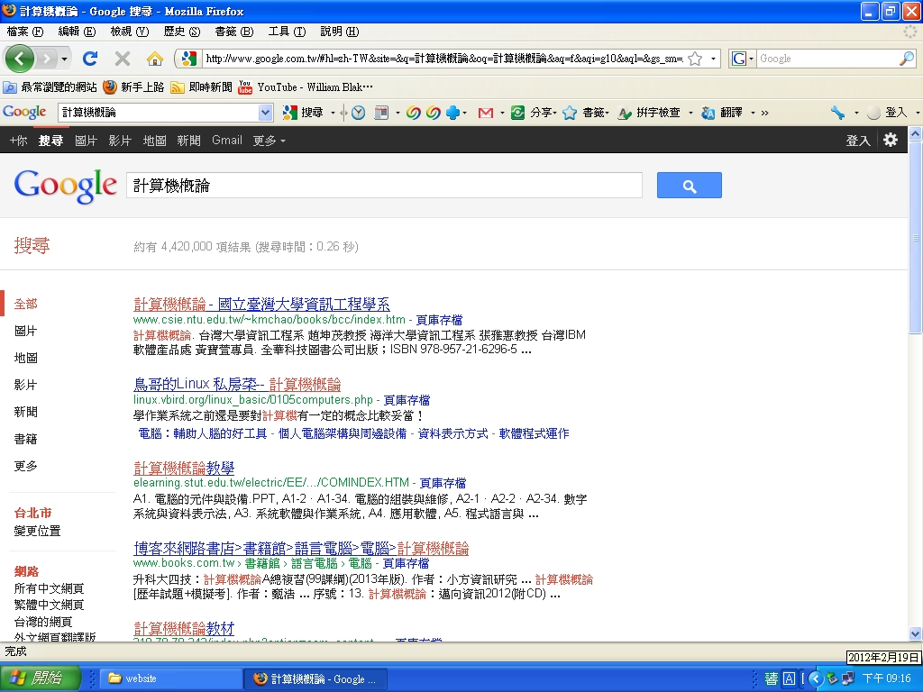Open Google Toolbar wrench settings
This screenshot has height=692, width=923.
click(x=837, y=113)
